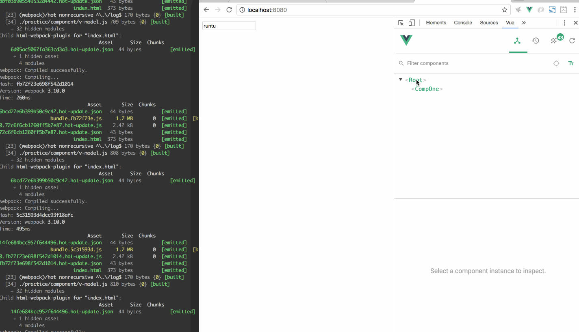Click the terminal text Time: 495ms
Screen dimensions: 579x332
click(15, 229)
